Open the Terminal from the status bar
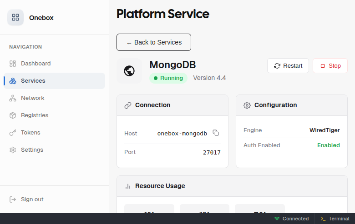355x224 pixels. coord(335,219)
